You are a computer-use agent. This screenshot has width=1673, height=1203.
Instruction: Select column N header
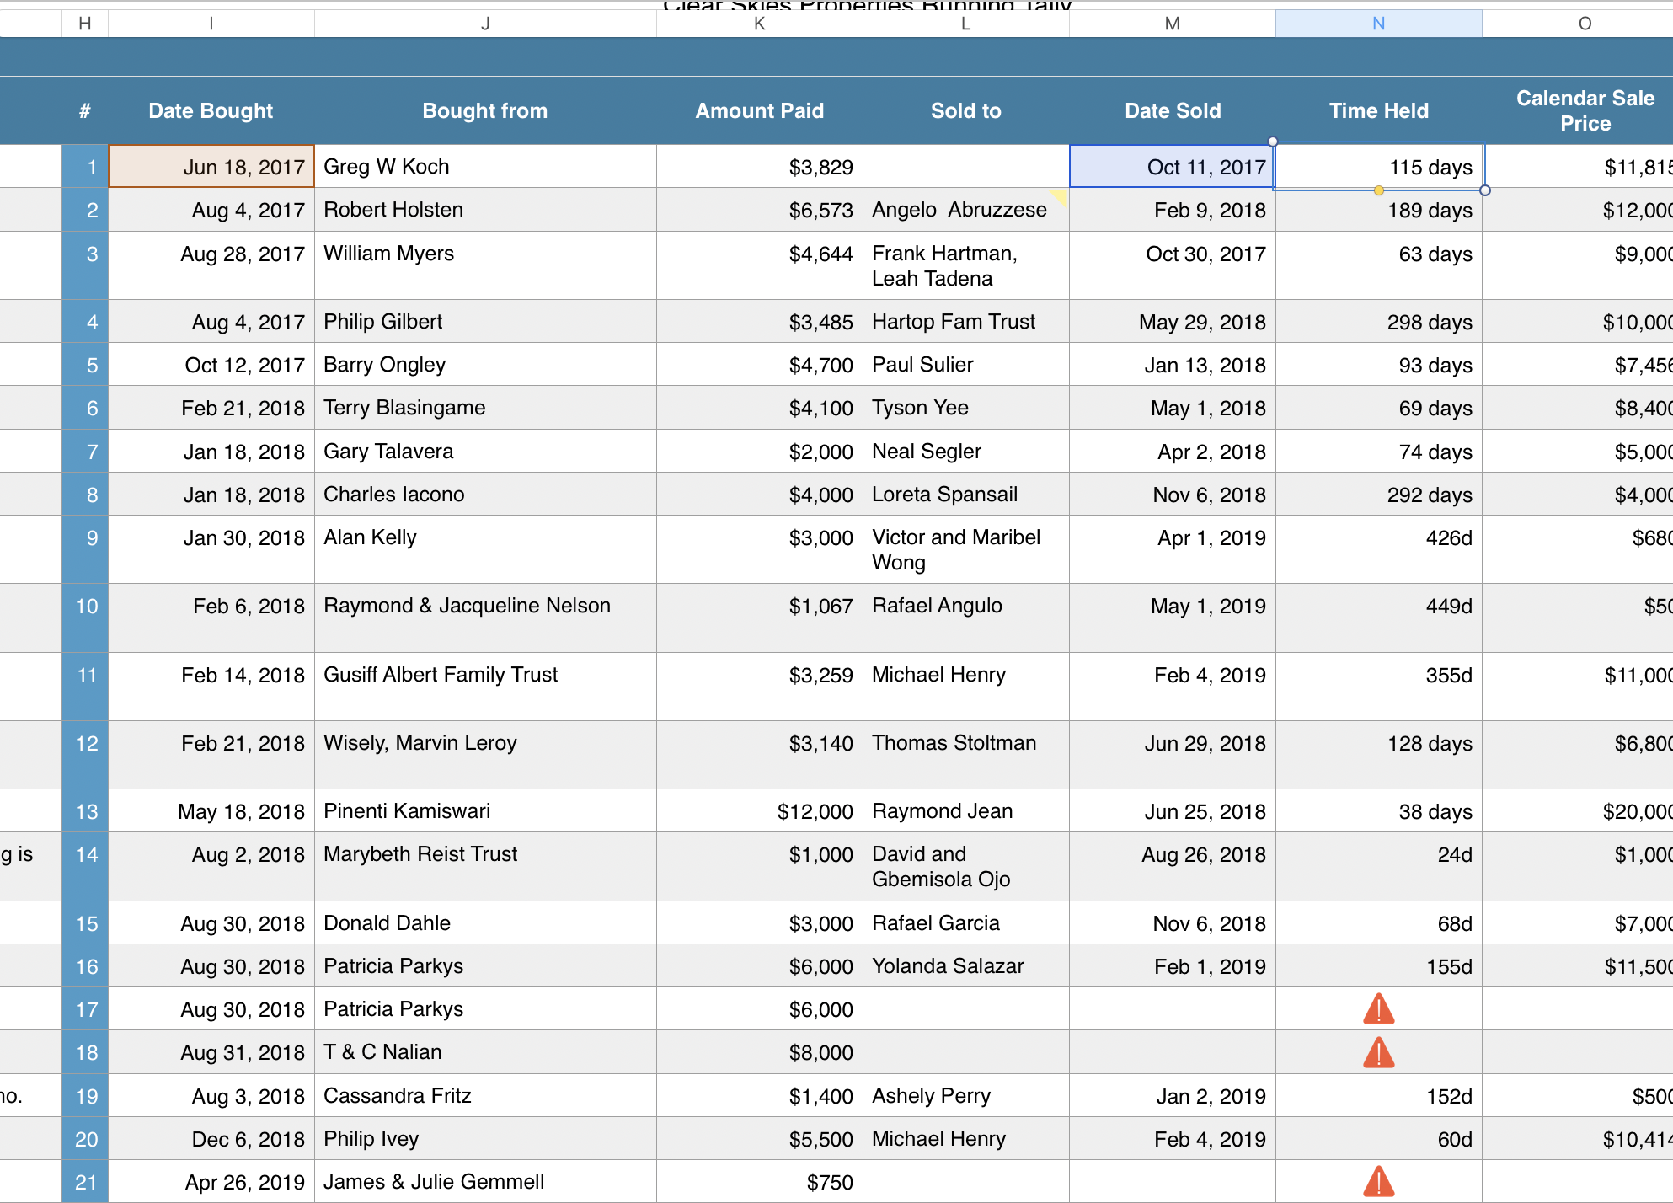(1378, 24)
